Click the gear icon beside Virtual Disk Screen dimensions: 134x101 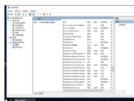click(64, 34)
